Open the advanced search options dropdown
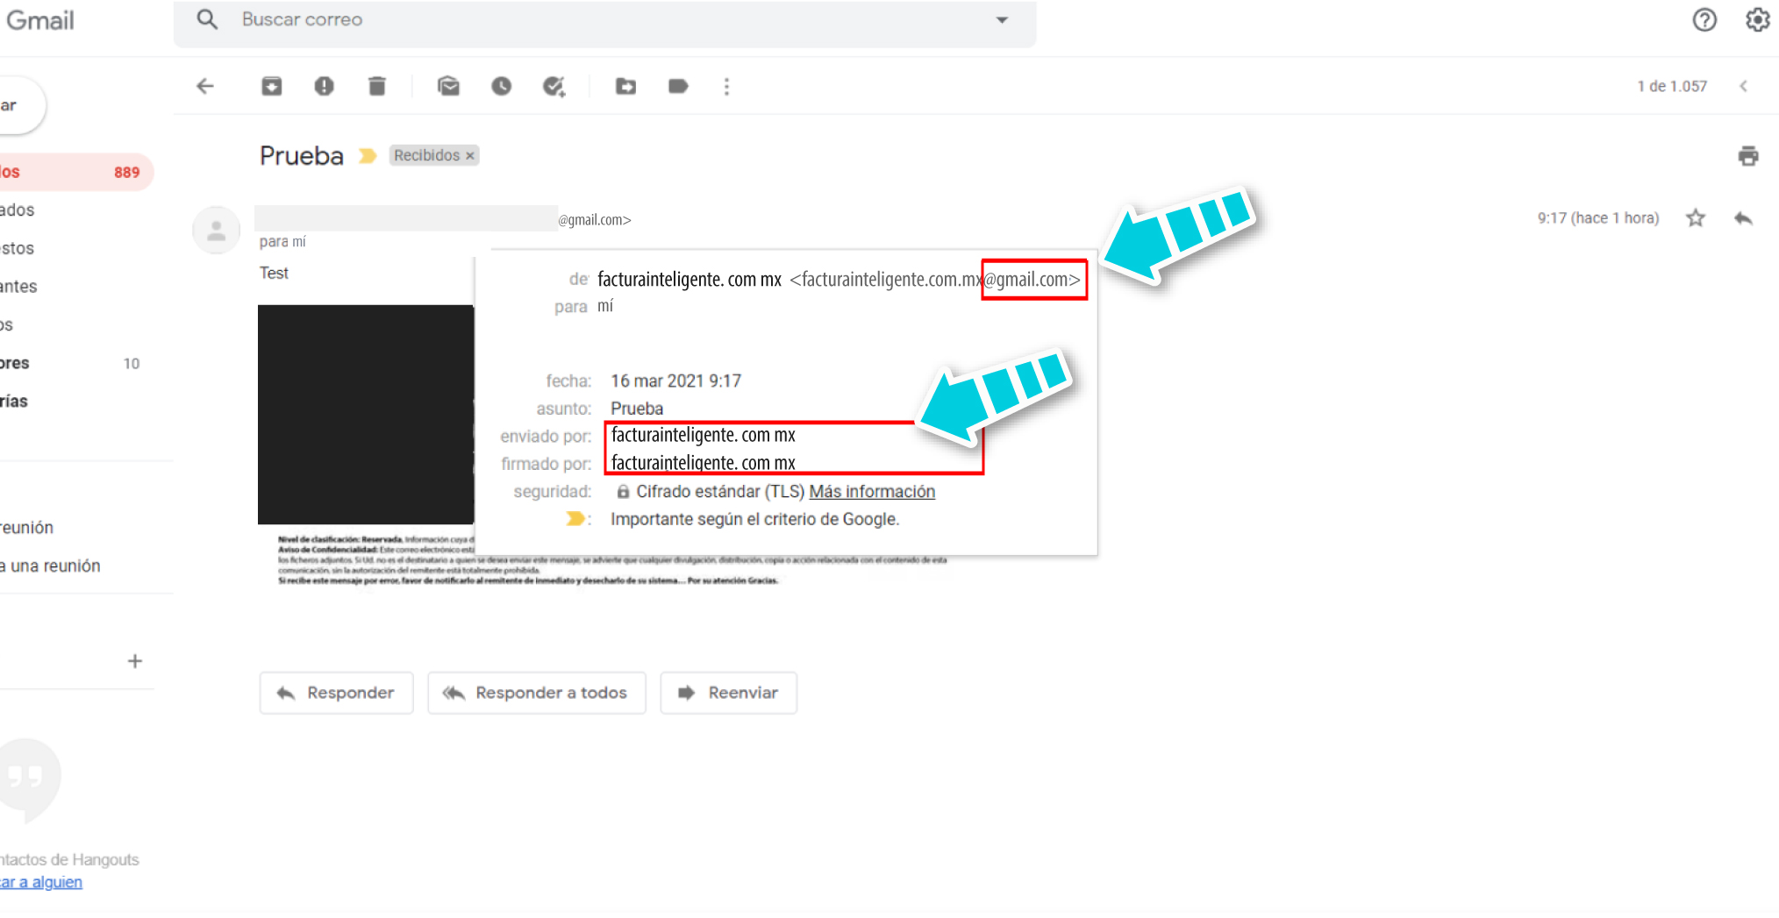The height and width of the screenshot is (918, 1779). (1001, 19)
